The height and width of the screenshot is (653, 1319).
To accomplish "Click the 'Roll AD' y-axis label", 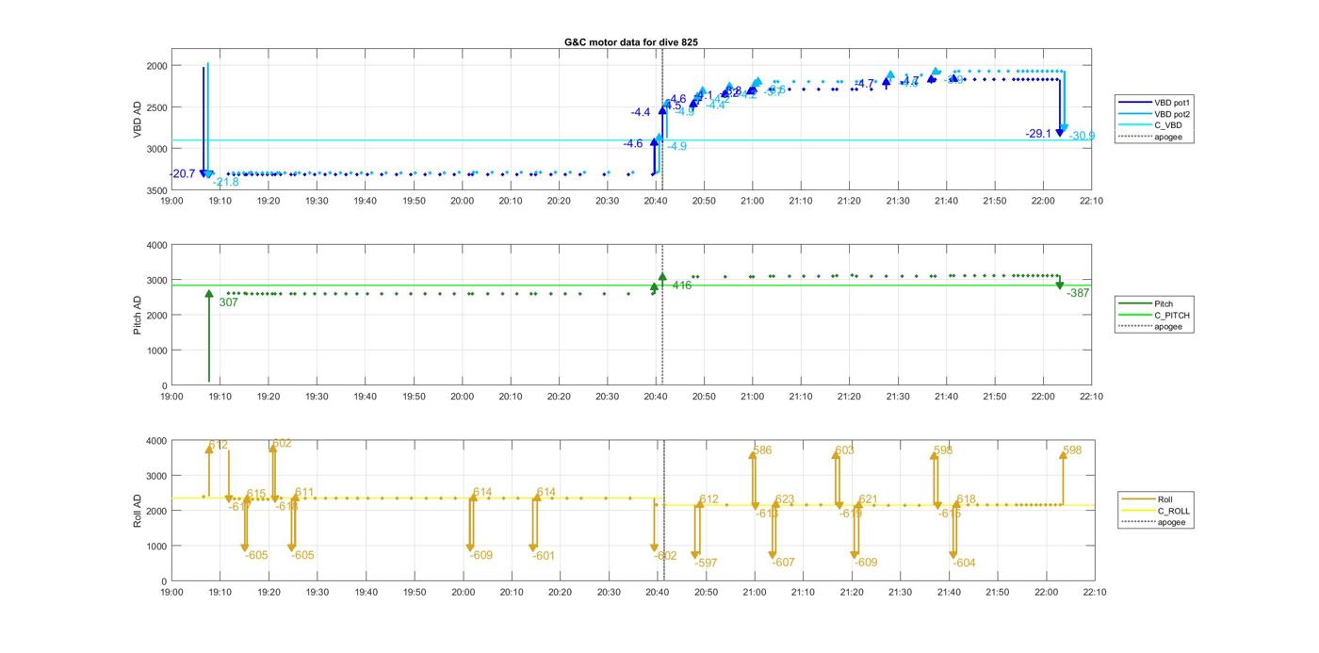I will tap(138, 510).
